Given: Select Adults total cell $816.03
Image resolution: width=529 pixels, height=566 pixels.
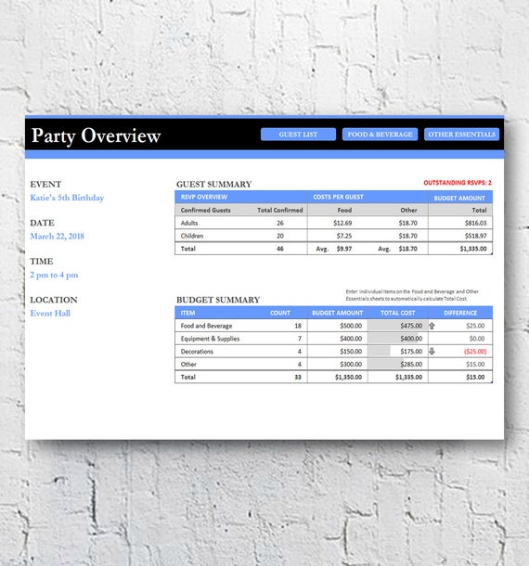Looking at the screenshot, I should 475,223.
